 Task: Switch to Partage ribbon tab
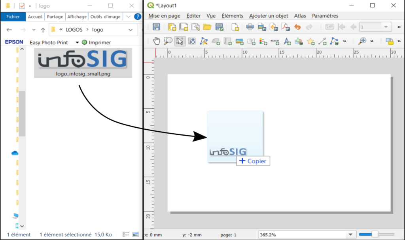pos(55,17)
